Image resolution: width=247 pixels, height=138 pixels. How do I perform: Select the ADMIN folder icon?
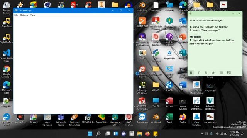pyautogui.click(x=156, y=87)
